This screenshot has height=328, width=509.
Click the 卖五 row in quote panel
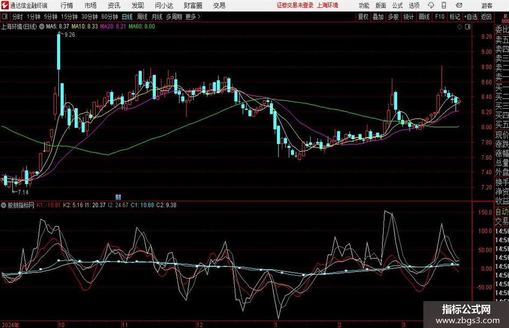(x=502, y=40)
